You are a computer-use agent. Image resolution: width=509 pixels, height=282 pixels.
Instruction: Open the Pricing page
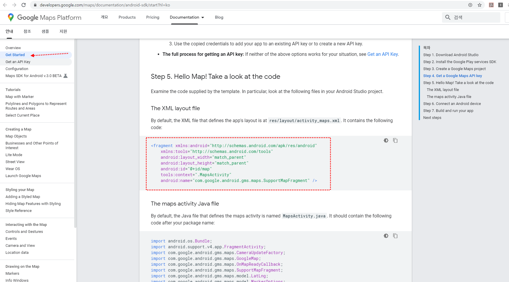[153, 17]
